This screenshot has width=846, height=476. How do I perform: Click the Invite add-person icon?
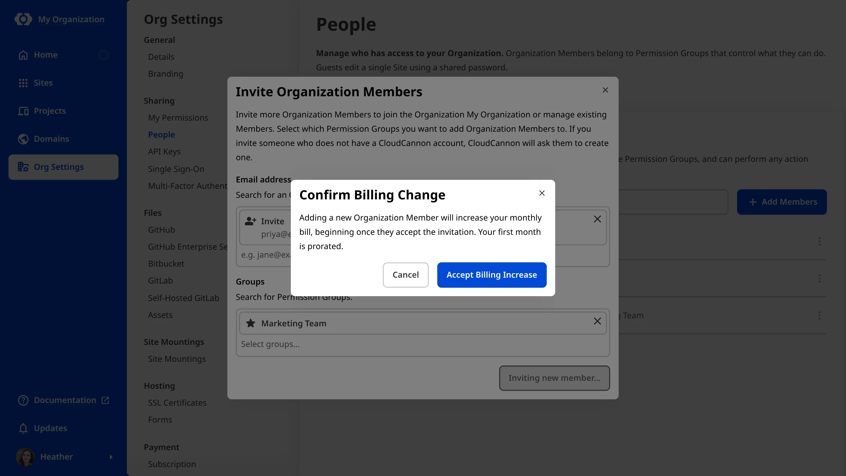[251, 221]
